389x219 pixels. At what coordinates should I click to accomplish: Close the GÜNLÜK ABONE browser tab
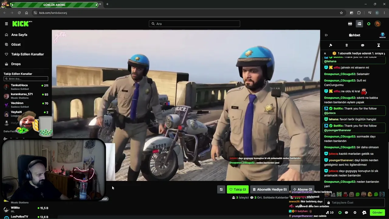[100, 5]
